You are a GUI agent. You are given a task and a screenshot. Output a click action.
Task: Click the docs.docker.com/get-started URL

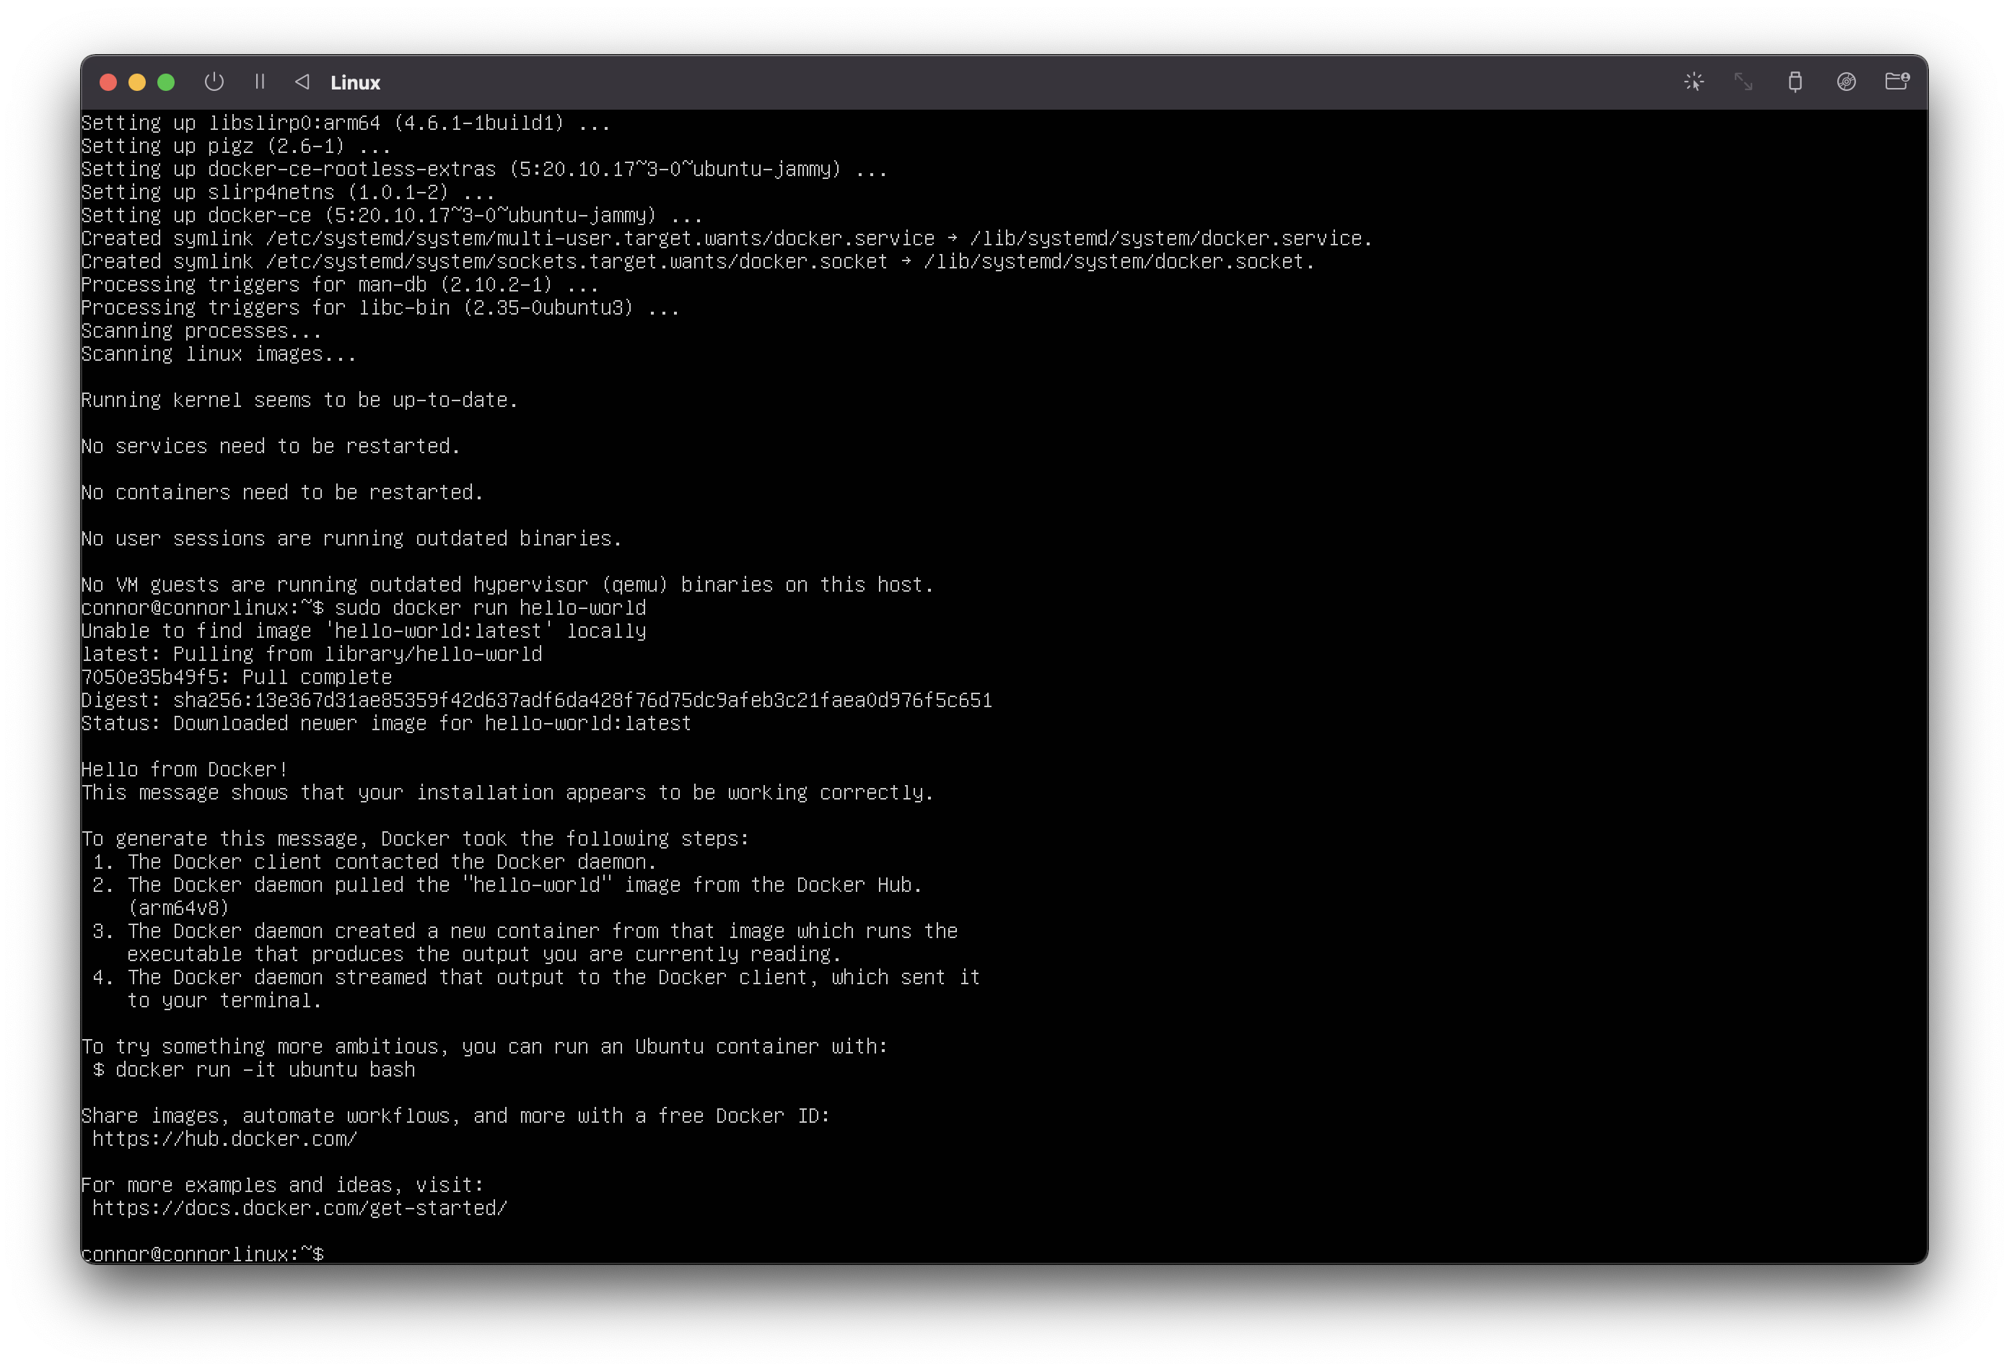click(x=299, y=1209)
